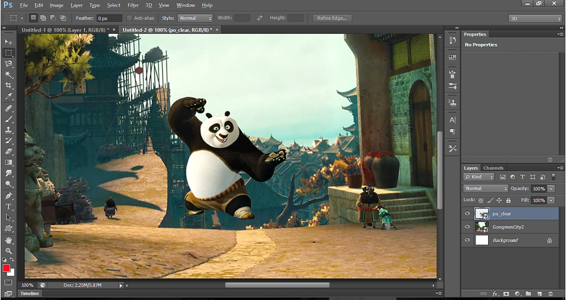Open the Fill slider dropdown arrow
566x300 pixels.
tap(551, 200)
